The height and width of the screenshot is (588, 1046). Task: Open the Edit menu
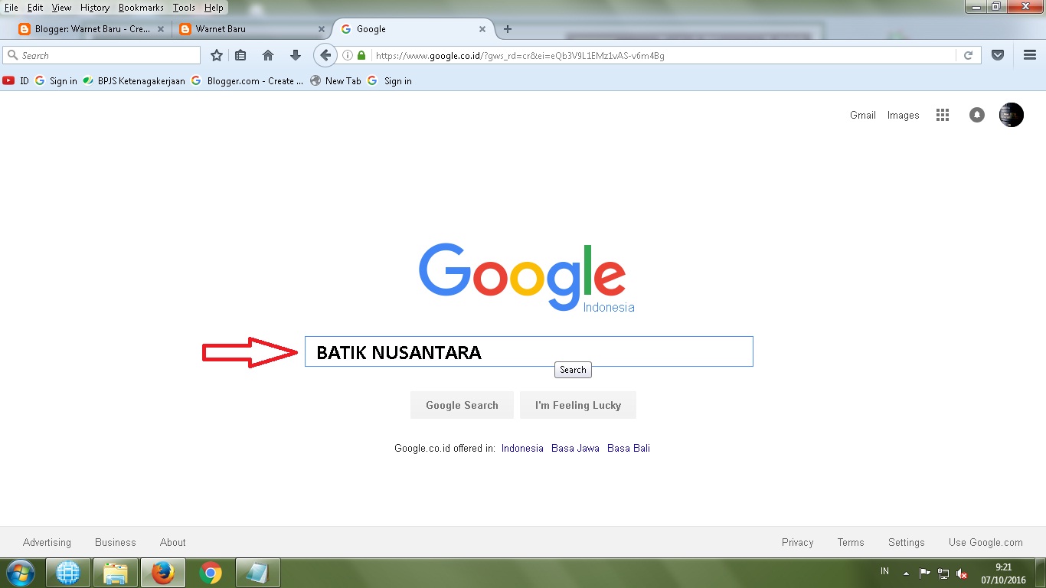point(35,8)
